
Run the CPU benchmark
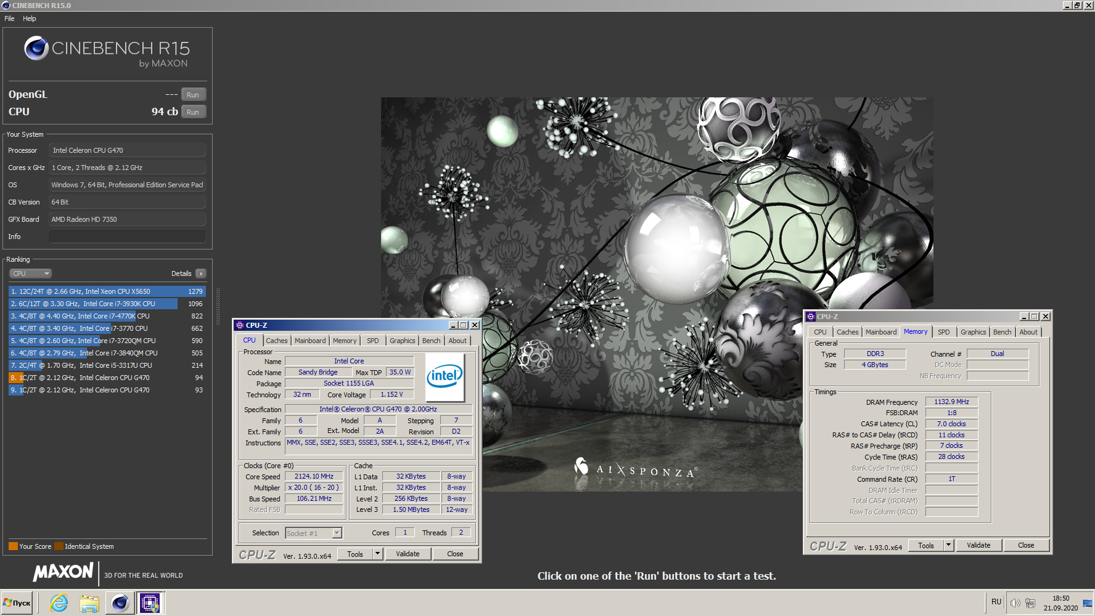click(193, 112)
